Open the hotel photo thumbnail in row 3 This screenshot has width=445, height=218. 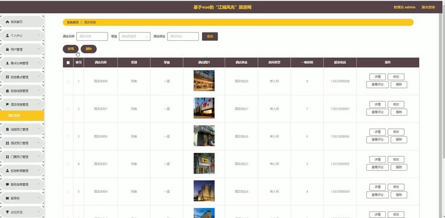(x=204, y=136)
